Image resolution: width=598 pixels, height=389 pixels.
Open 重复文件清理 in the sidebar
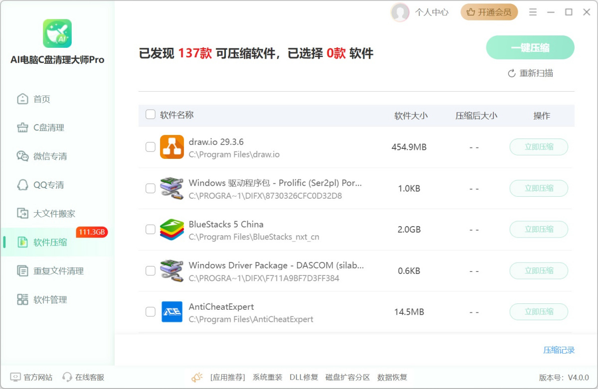click(x=58, y=271)
